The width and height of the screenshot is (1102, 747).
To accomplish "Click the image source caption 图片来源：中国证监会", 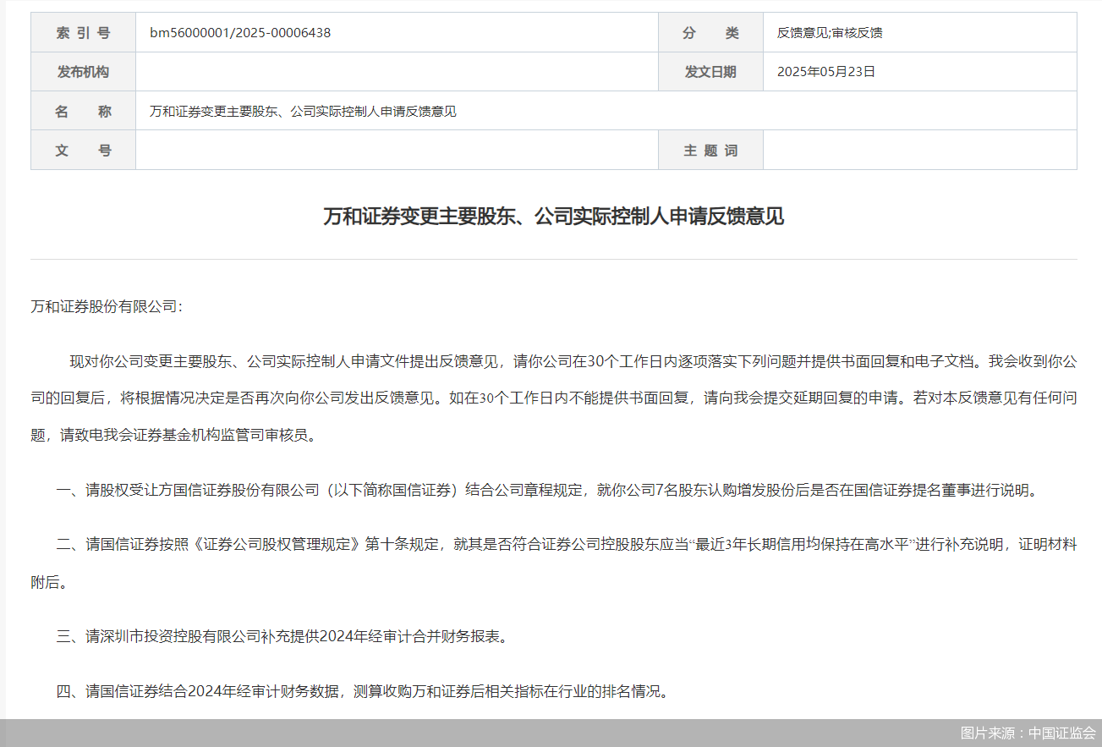I will coord(1028,733).
